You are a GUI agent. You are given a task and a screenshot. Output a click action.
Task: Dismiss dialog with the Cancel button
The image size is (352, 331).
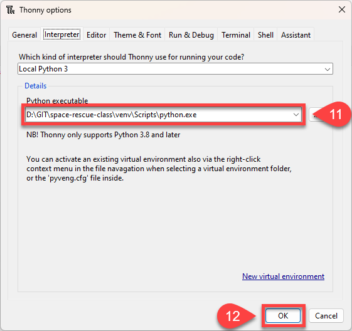click(326, 316)
